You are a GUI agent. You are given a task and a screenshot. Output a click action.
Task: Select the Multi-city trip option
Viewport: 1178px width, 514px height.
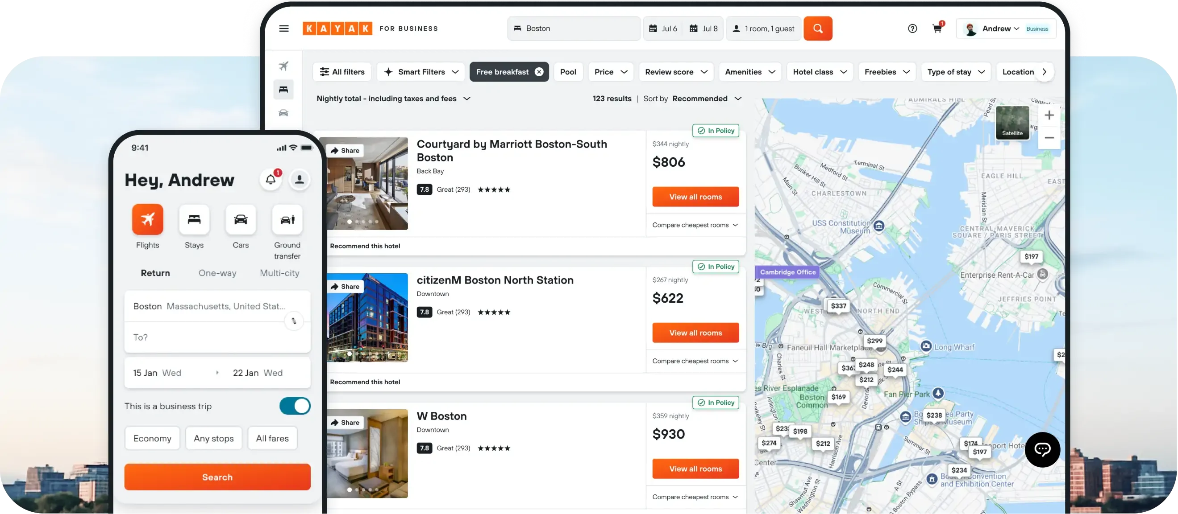(279, 273)
